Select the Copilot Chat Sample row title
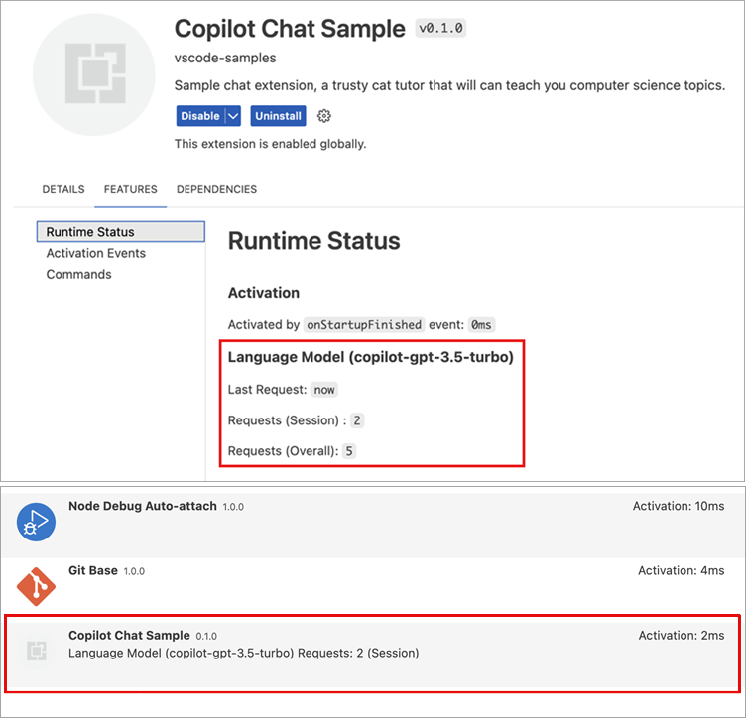746x718 pixels. point(129,635)
